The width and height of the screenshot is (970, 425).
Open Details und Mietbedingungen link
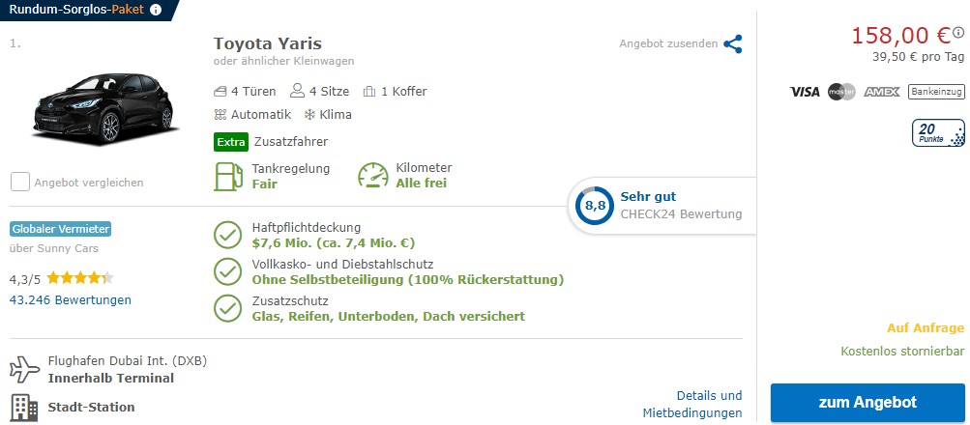pos(709,404)
